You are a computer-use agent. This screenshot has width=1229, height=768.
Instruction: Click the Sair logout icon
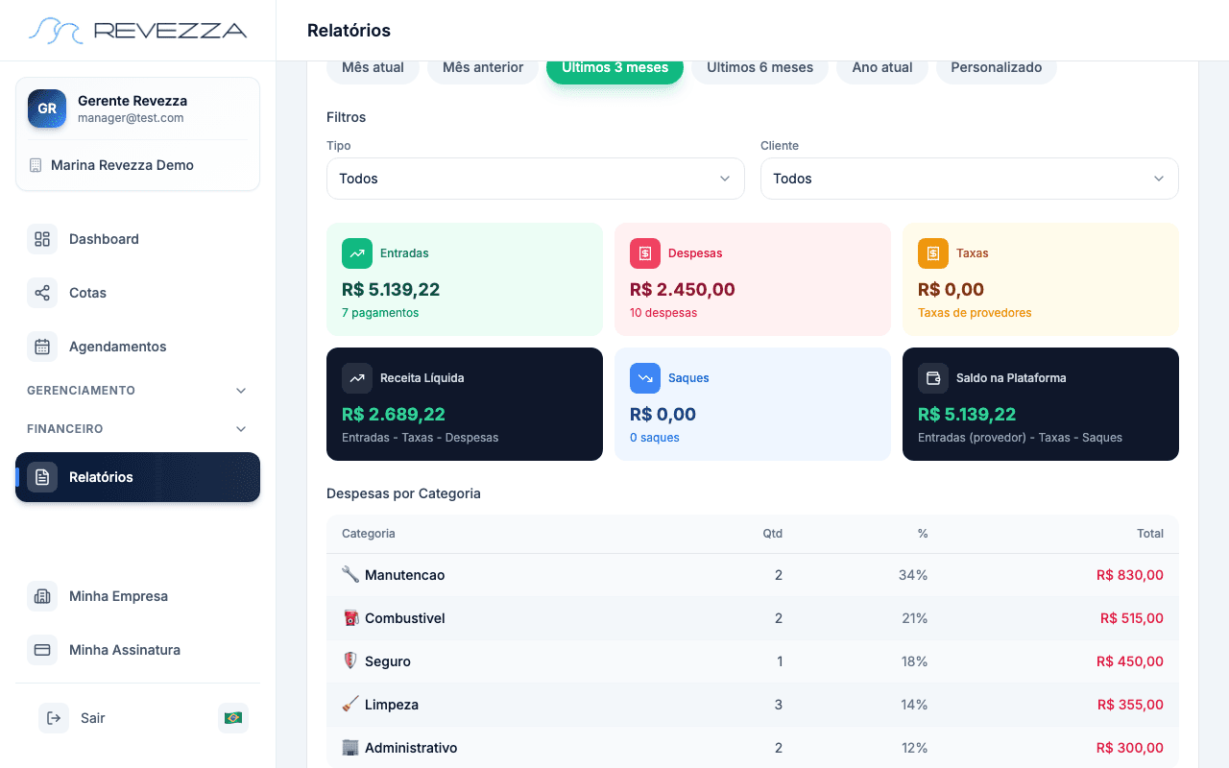coord(54,718)
